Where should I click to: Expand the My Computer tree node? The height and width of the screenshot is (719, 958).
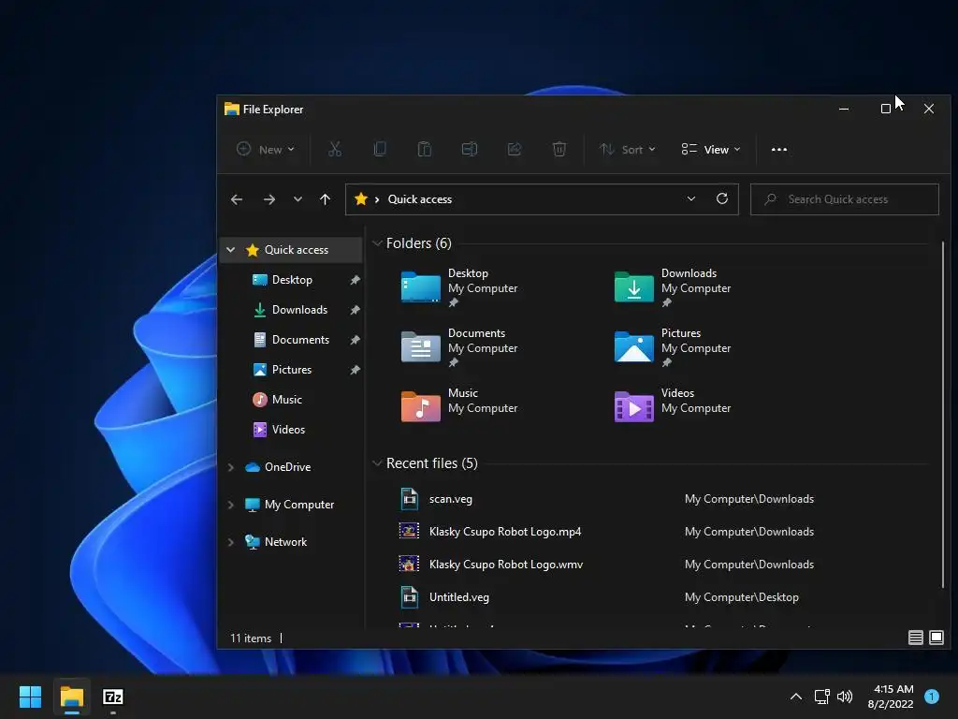tap(230, 505)
